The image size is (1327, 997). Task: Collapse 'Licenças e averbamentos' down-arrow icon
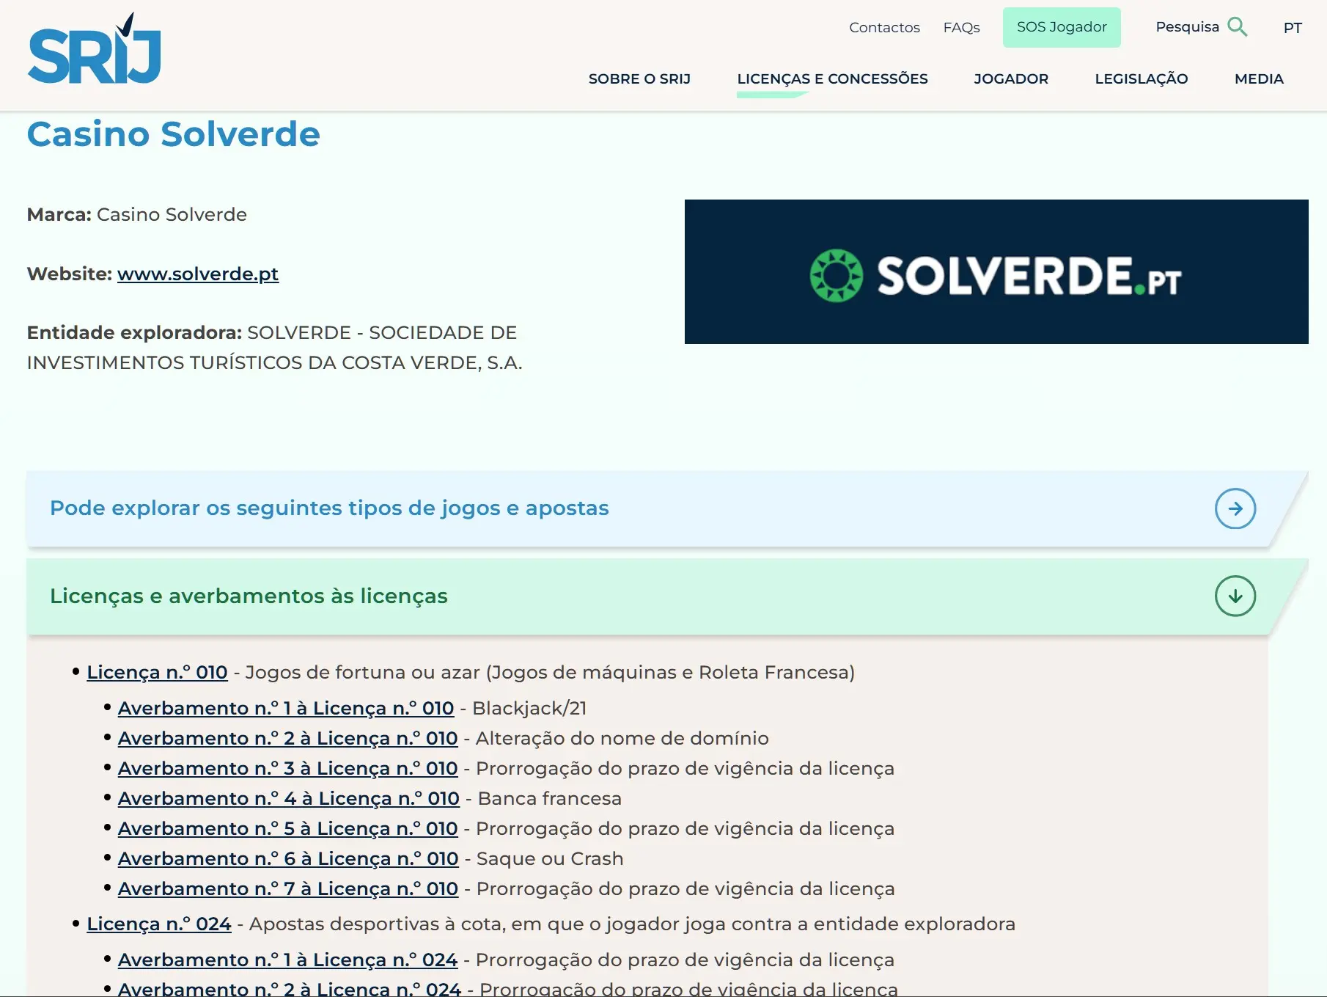tap(1235, 596)
